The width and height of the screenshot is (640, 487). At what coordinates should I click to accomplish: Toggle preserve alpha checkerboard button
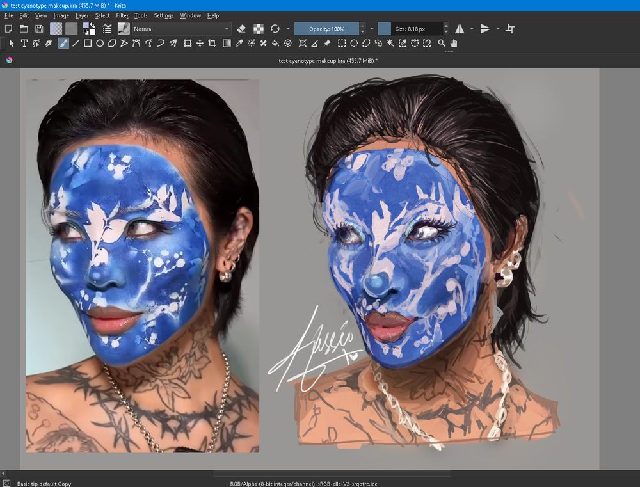(259, 29)
